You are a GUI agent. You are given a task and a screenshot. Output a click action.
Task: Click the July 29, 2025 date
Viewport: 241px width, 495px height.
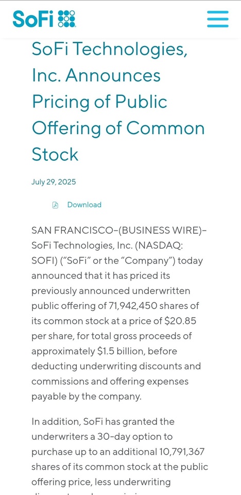pyautogui.click(x=54, y=182)
